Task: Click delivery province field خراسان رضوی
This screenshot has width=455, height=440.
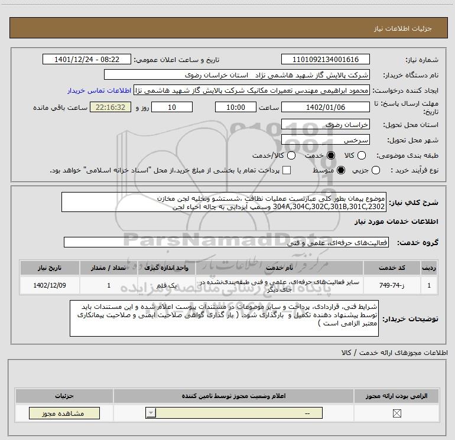Action: tap(325, 125)
